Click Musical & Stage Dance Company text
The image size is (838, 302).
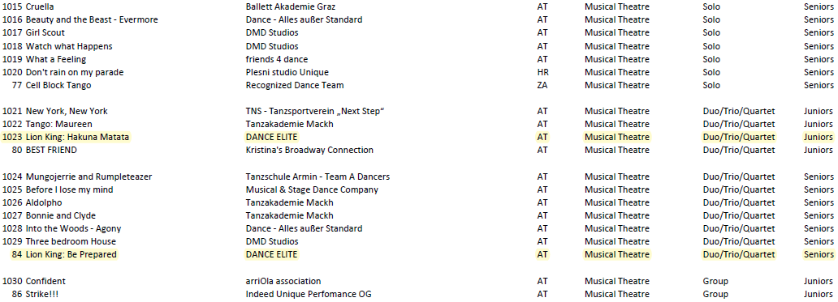tap(312, 189)
